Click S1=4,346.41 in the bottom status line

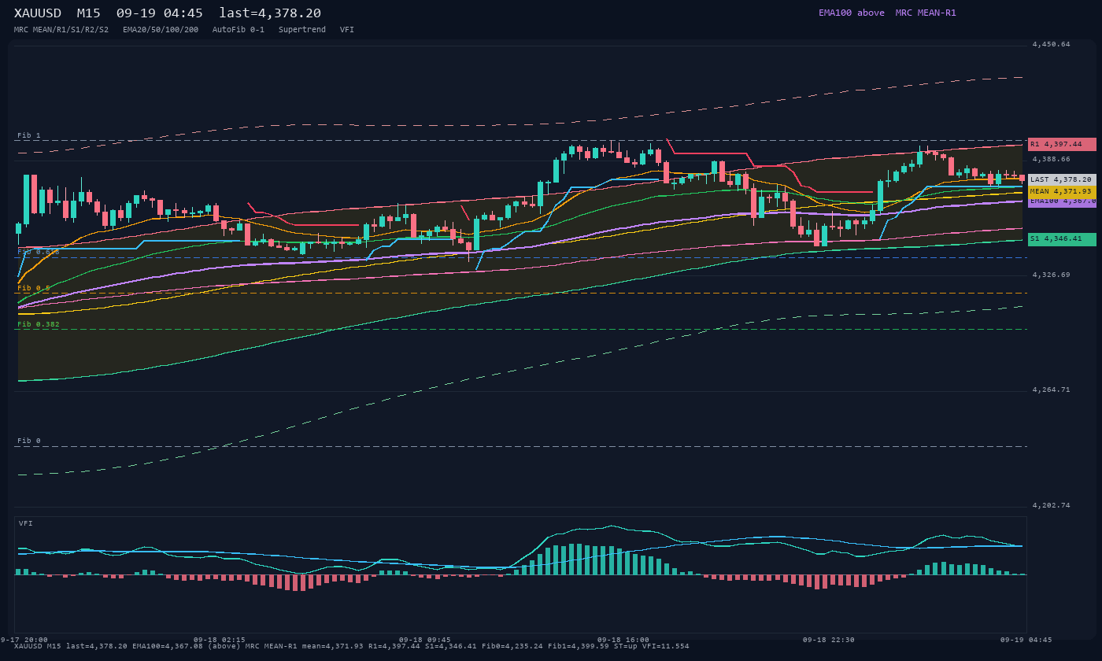tap(451, 646)
